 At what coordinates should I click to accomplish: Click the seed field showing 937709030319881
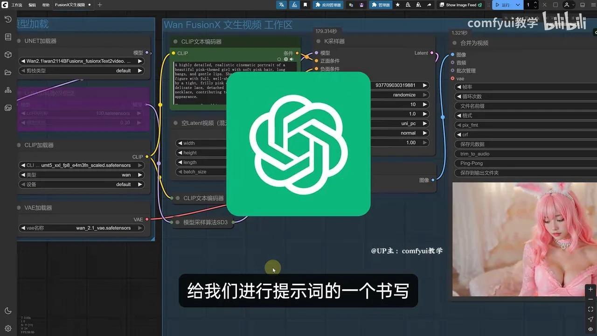[399, 85]
